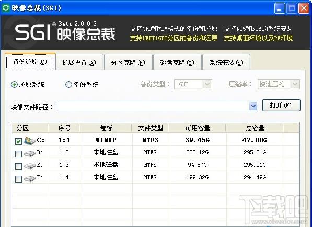The height and width of the screenshot is (227, 312).
Task: Click the WINXP volume label cell
Action: click(106, 140)
